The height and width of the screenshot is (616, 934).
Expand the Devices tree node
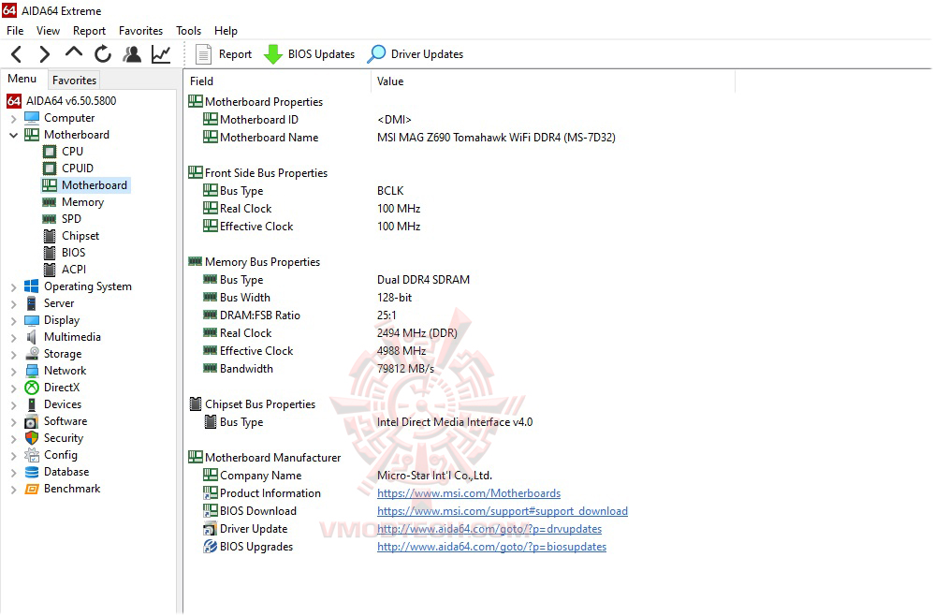coord(13,405)
